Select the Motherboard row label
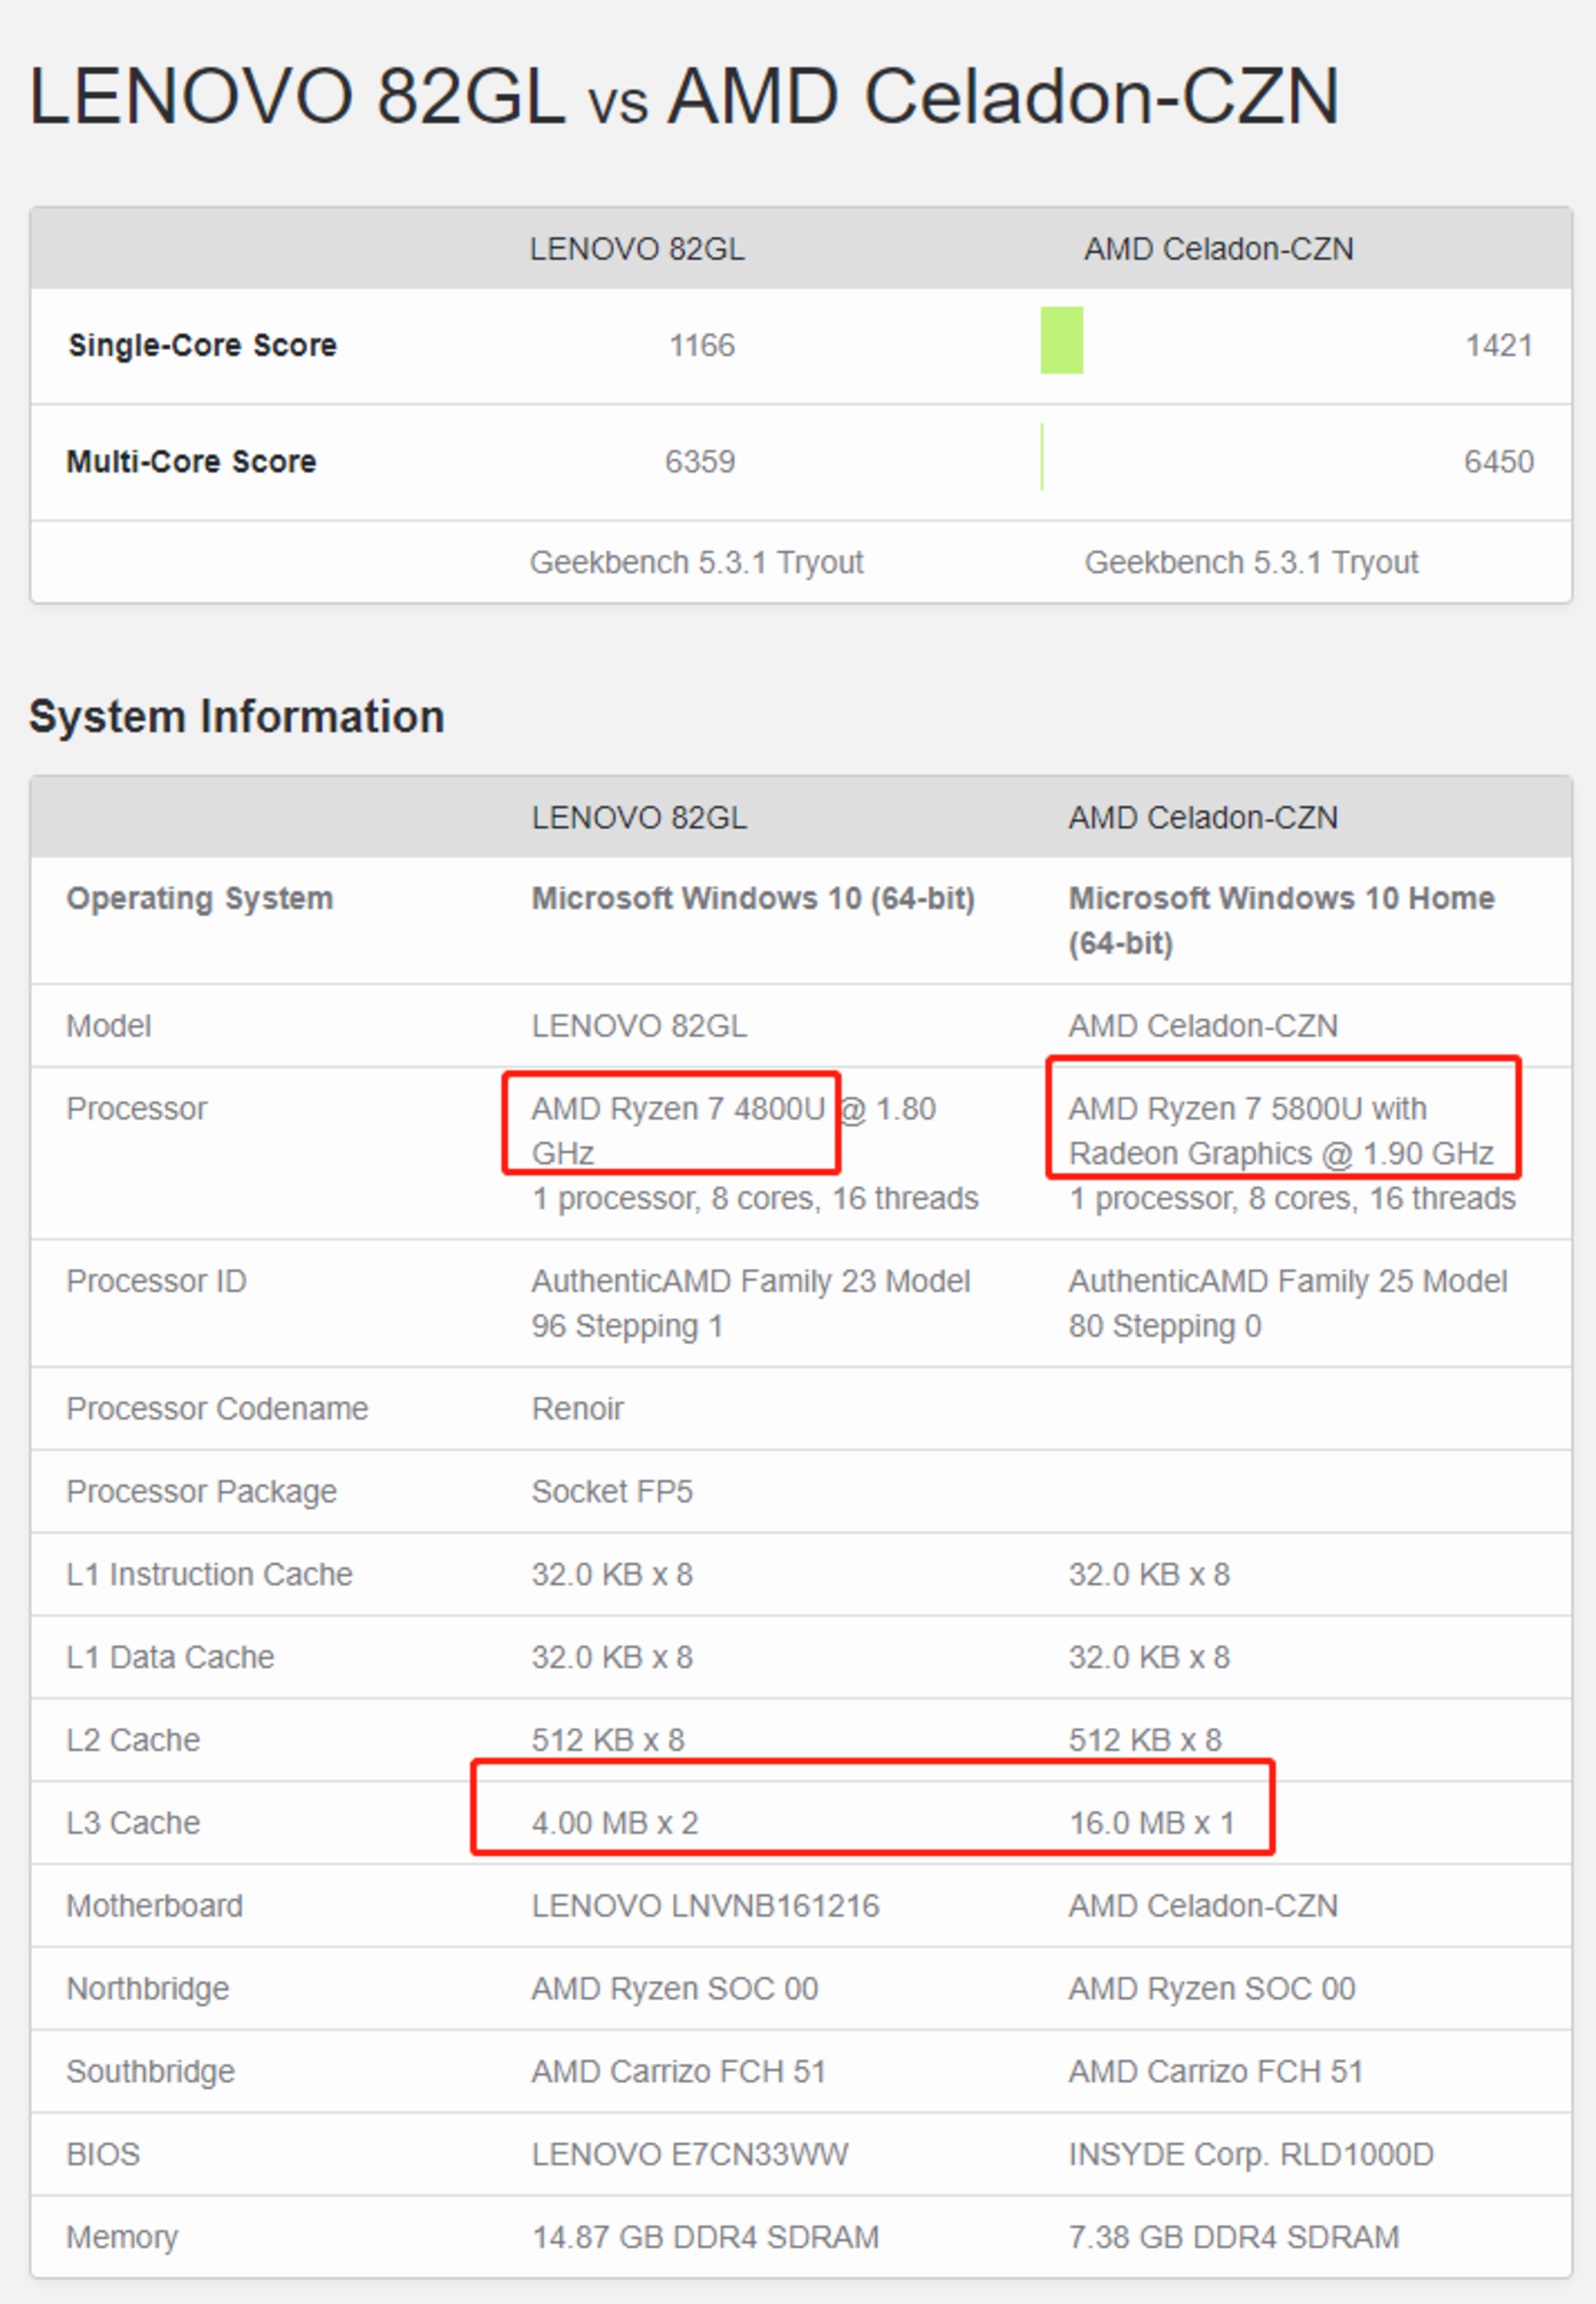The width and height of the screenshot is (1596, 2304). [x=155, y=1907]
